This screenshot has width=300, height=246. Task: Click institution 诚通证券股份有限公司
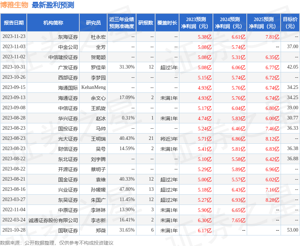[x=53, y=220]
